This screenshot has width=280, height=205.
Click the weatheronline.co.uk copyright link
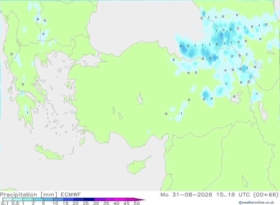coord(256,202)
